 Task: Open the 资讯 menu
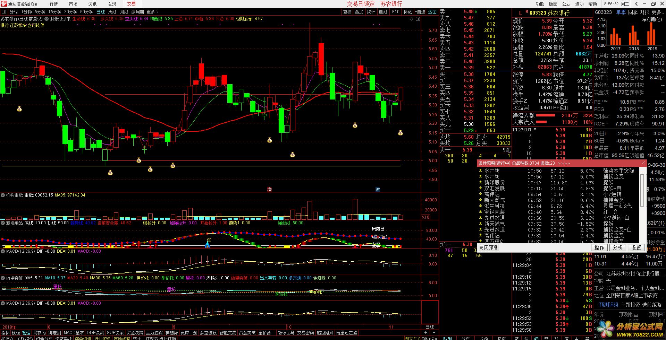click(x=92, y=4)
